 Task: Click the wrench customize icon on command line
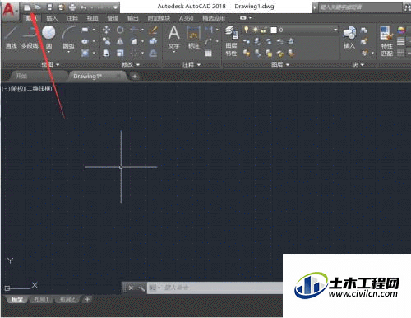(141, 288)
